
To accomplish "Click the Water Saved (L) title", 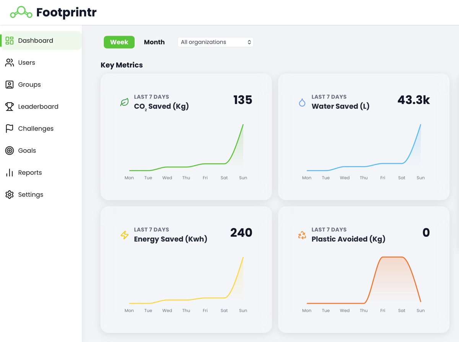I will (340, 106).
